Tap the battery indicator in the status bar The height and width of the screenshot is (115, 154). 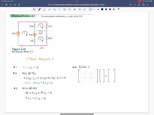click(151, 1)
